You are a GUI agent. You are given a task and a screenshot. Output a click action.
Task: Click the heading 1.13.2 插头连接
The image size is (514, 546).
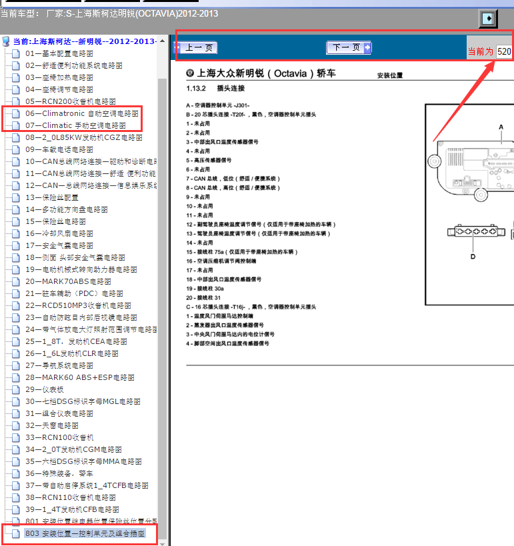[215, 89]
